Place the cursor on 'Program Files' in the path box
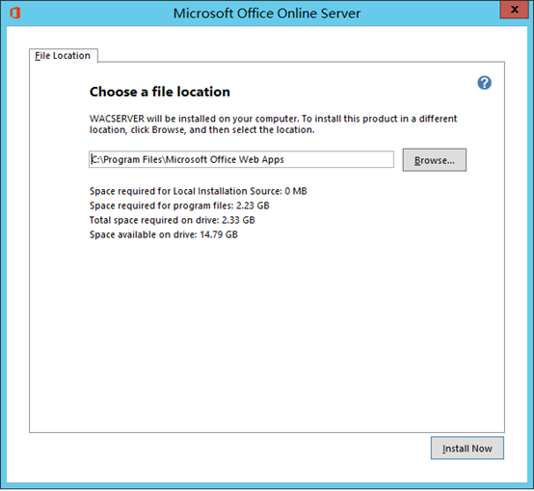 (x=133, y=159)
